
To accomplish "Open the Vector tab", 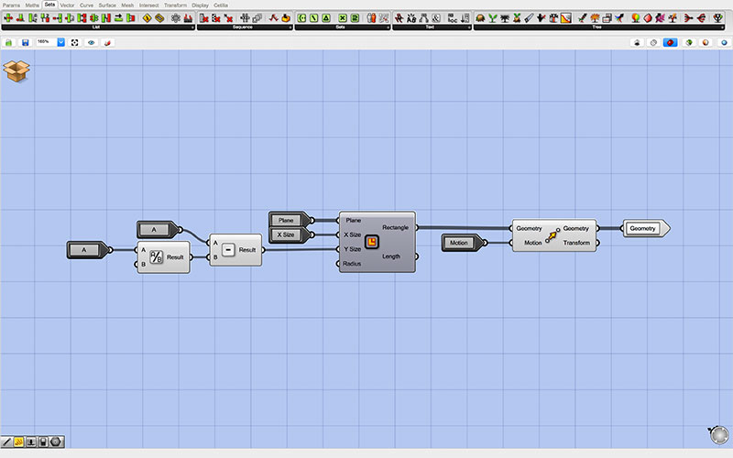I will pyautogui.click(x=67, y=5).
